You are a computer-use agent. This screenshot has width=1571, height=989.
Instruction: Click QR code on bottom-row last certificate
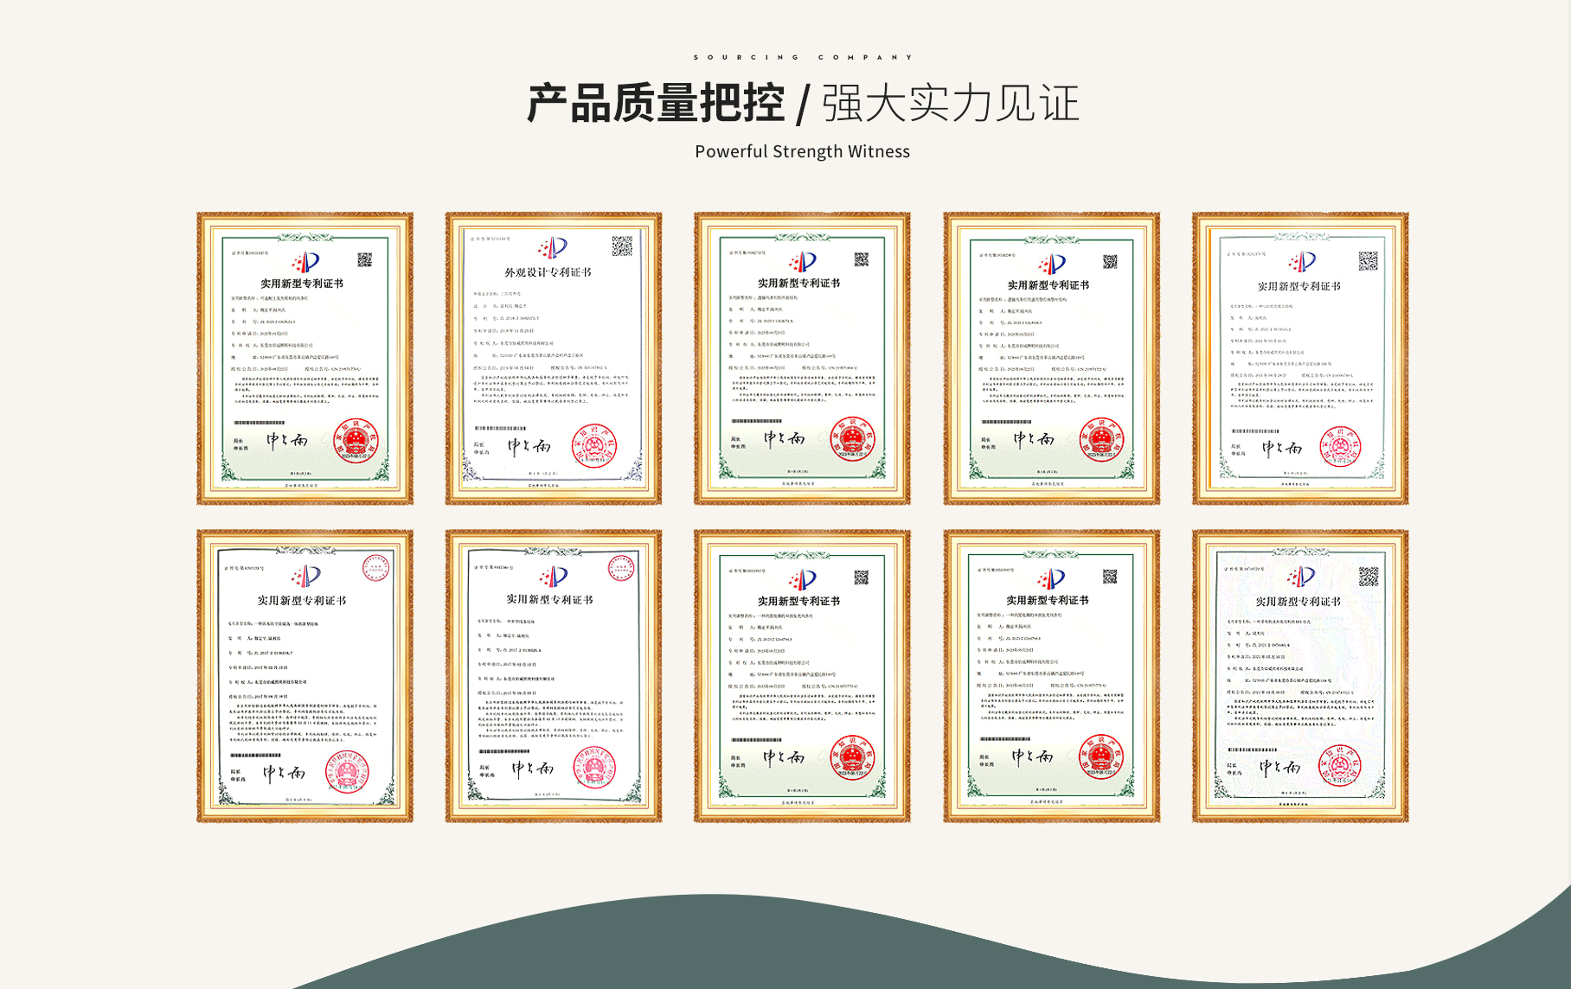click(1368, 577)
